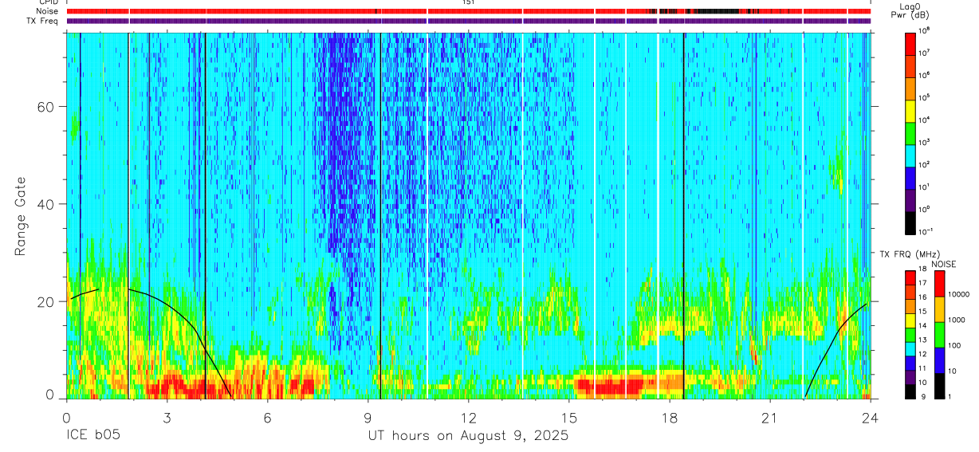
Task: Click the '1000' label on NOISE colorbar
Action: (957, 320)
